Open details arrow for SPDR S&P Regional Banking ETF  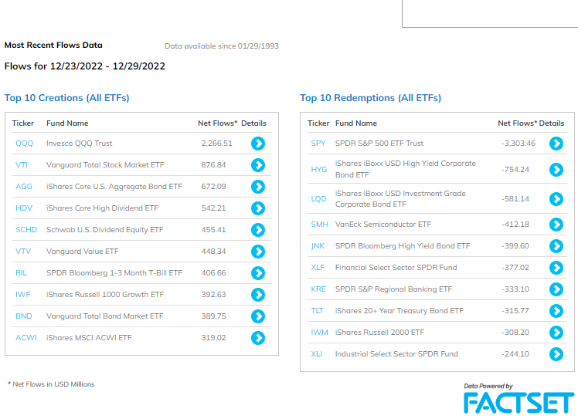tap(556, 289)
